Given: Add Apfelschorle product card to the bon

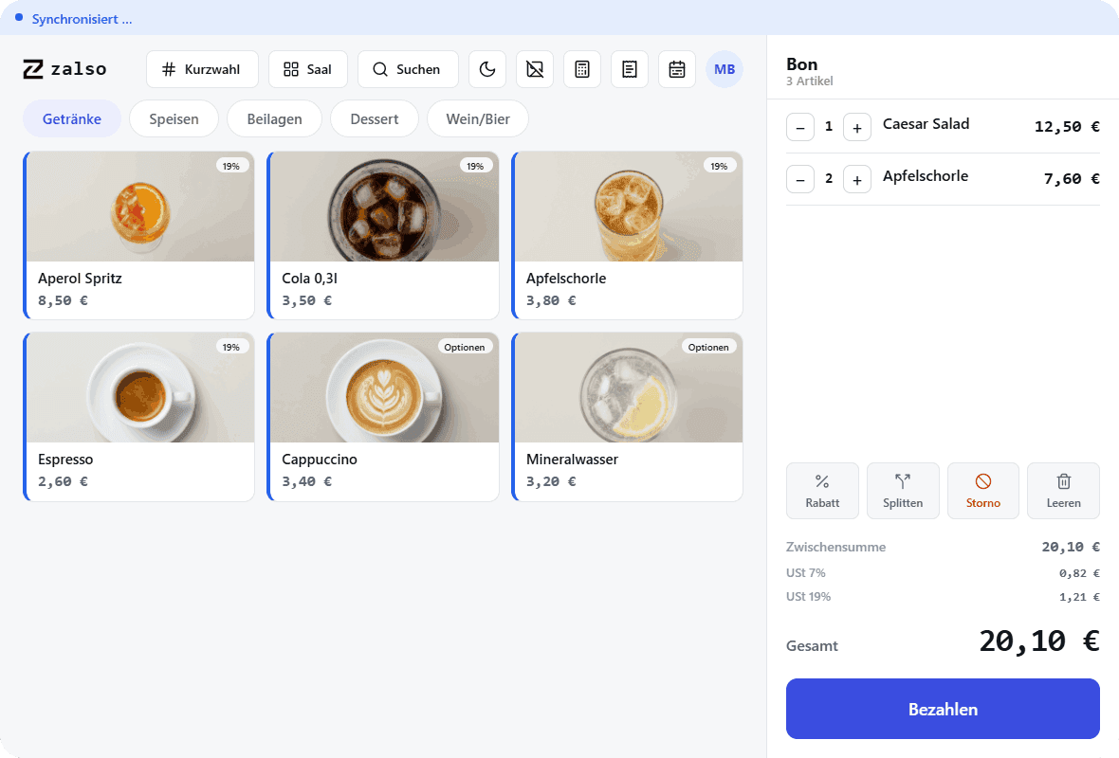Looking at the screenshot, I should 627,235.
